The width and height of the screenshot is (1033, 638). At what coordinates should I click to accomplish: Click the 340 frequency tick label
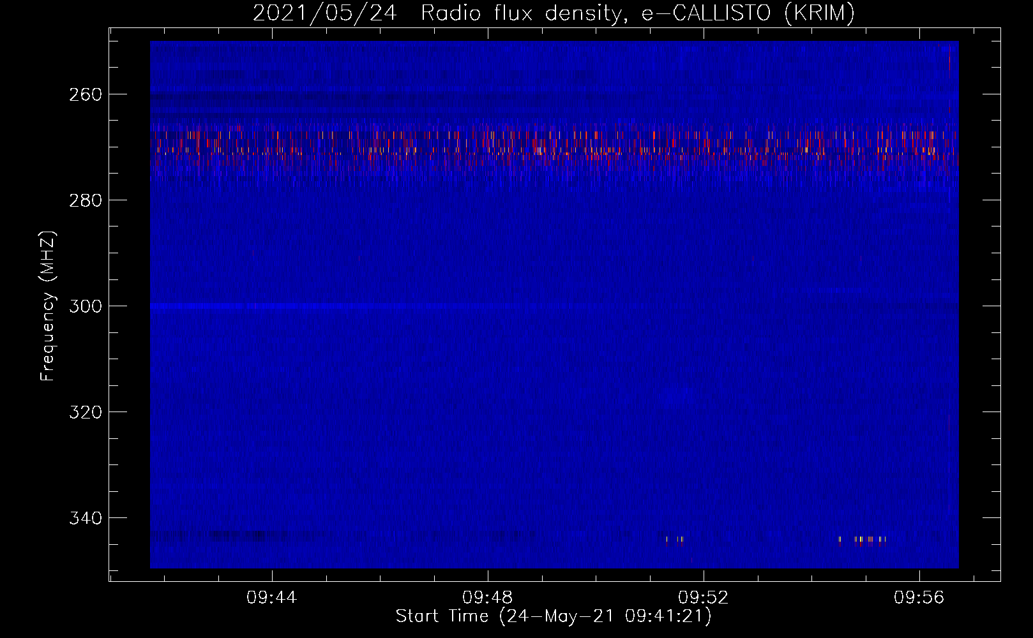pyautogui.click(x=86, y=518)
